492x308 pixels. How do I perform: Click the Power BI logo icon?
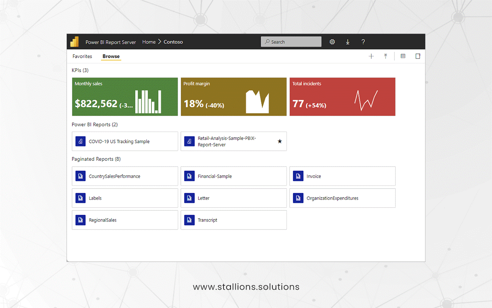74,42
